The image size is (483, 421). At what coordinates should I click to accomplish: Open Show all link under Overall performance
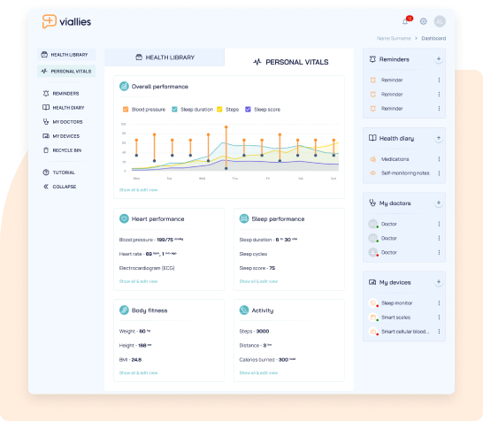click(x=138, y=190)
